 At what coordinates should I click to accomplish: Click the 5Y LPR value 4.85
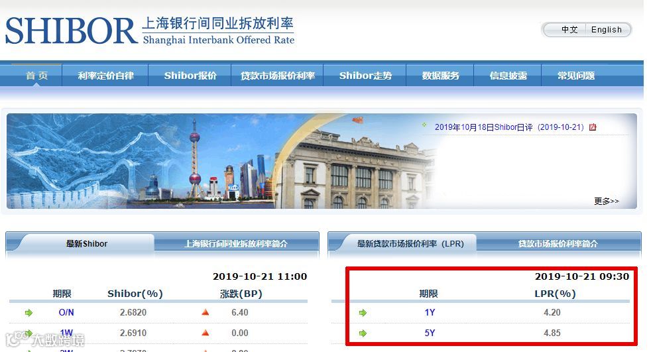click(x=552, y=333)
